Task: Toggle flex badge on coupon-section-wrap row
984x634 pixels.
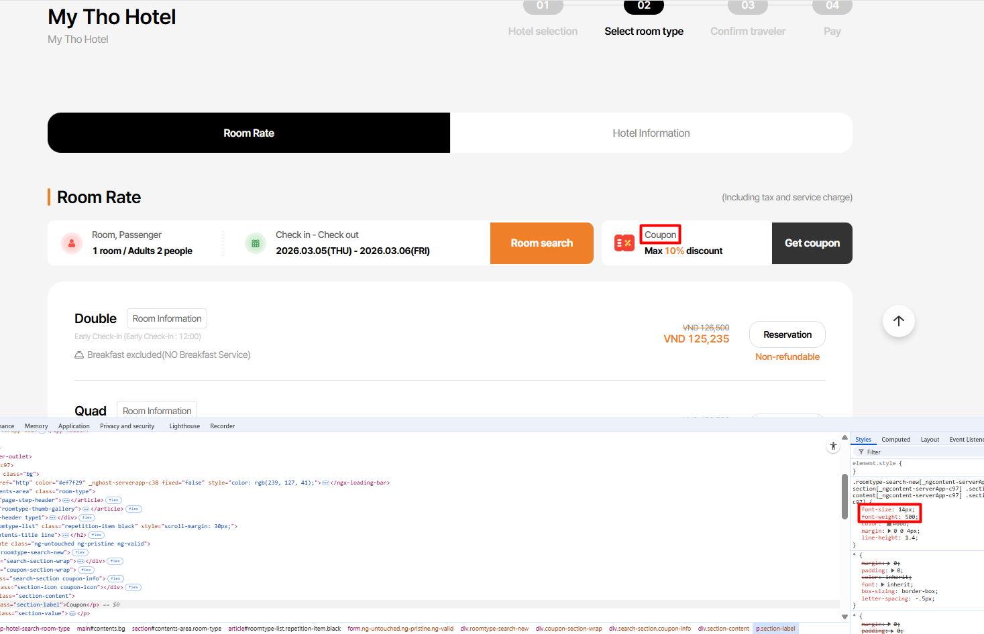Action: pyautogui.click(x=86, y=570)
